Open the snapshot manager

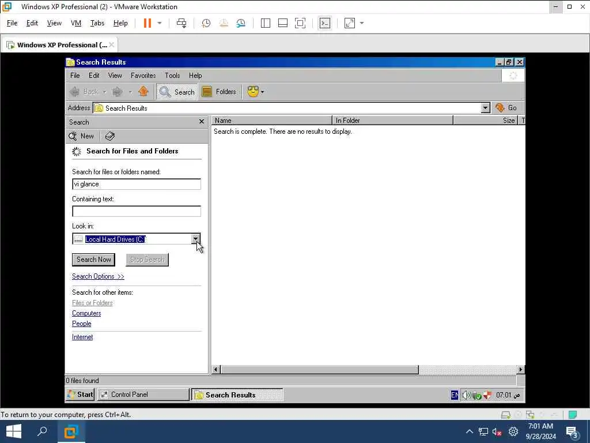[x=241, y=23]
